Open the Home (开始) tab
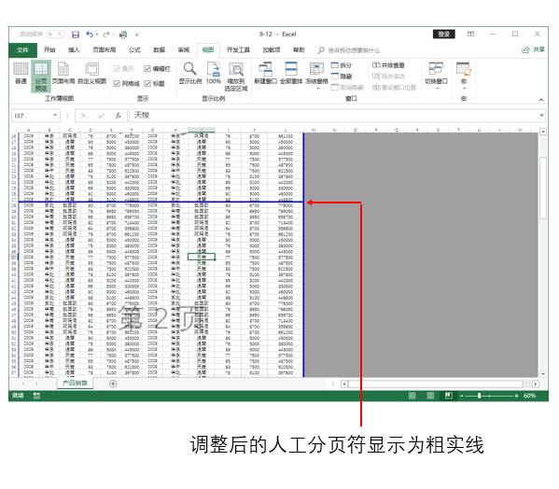 tap(49, 49)
